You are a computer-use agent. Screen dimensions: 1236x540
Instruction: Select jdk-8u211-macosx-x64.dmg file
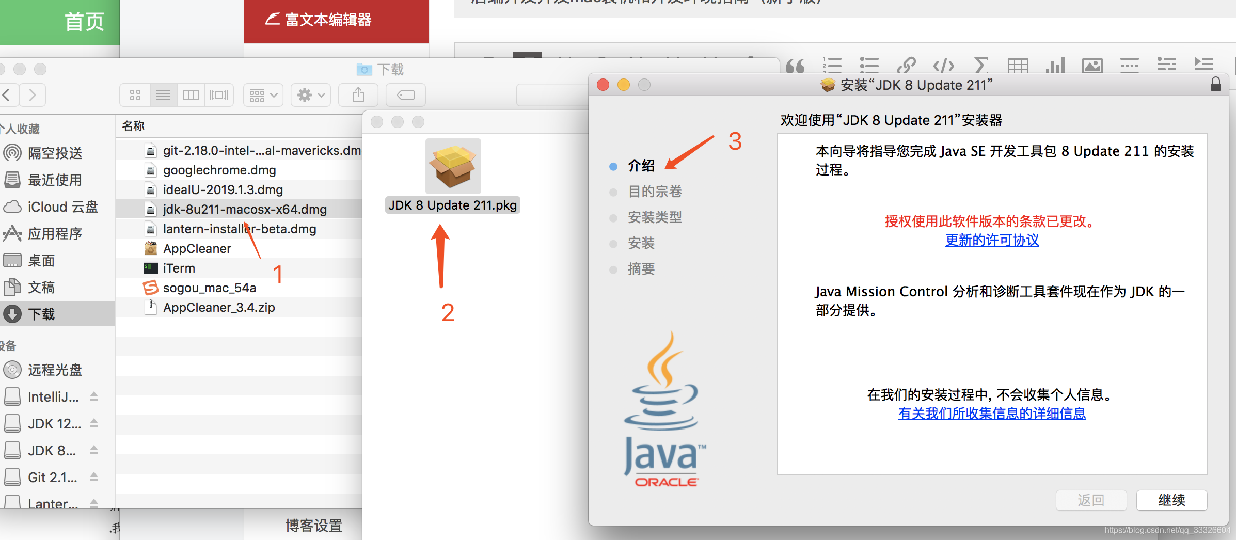tap(239, 209)
